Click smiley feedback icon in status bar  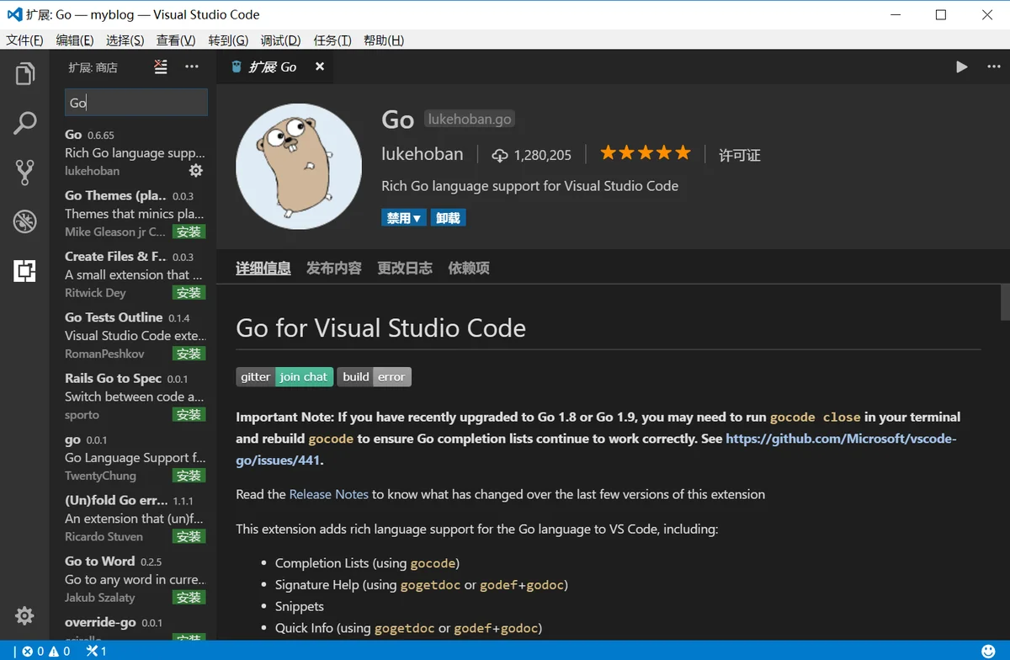click(988, 652)
